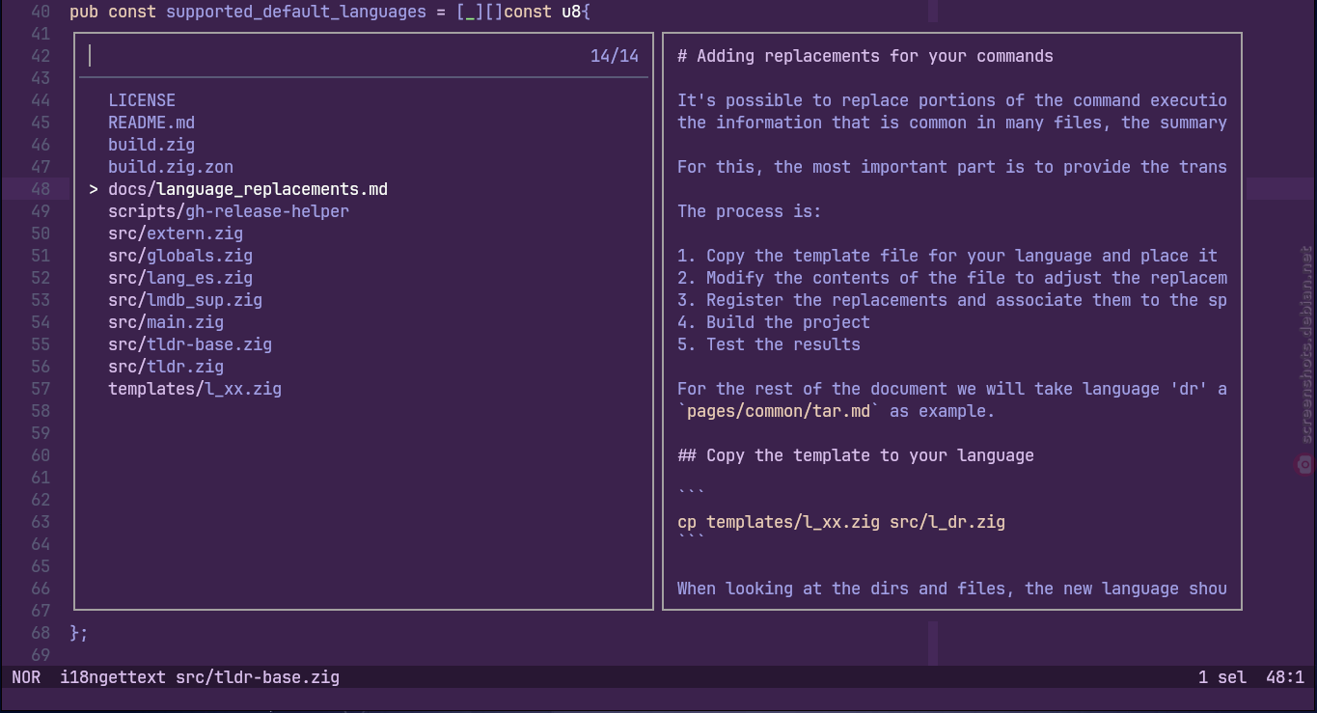The image size is (1317, 713).
Task: Choose build.zig in the file list
Action: [x=151, y=145]
